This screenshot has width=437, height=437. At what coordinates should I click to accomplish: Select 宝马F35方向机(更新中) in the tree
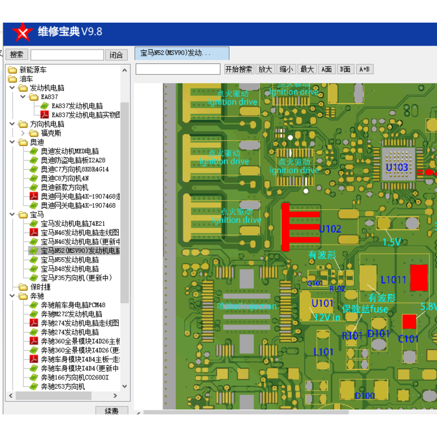(76, 278)
